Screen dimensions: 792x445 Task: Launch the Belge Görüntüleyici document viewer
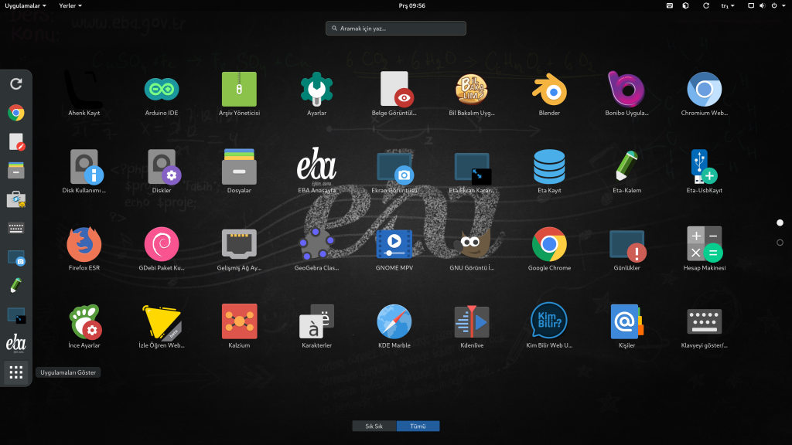[x=394, y=93]
